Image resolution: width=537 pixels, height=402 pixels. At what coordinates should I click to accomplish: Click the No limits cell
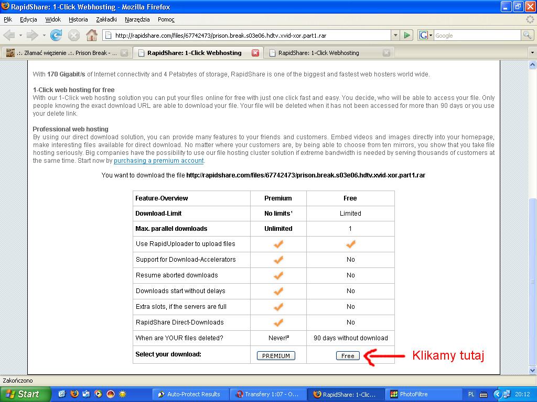point(278,214)
